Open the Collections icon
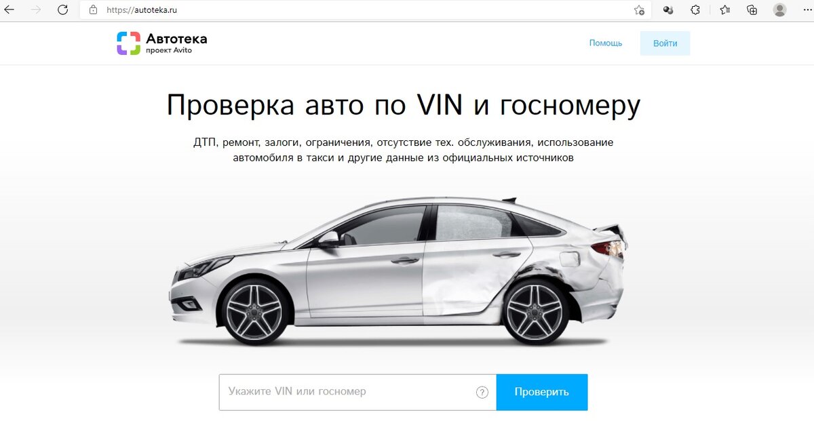 (x=752, y=9)
